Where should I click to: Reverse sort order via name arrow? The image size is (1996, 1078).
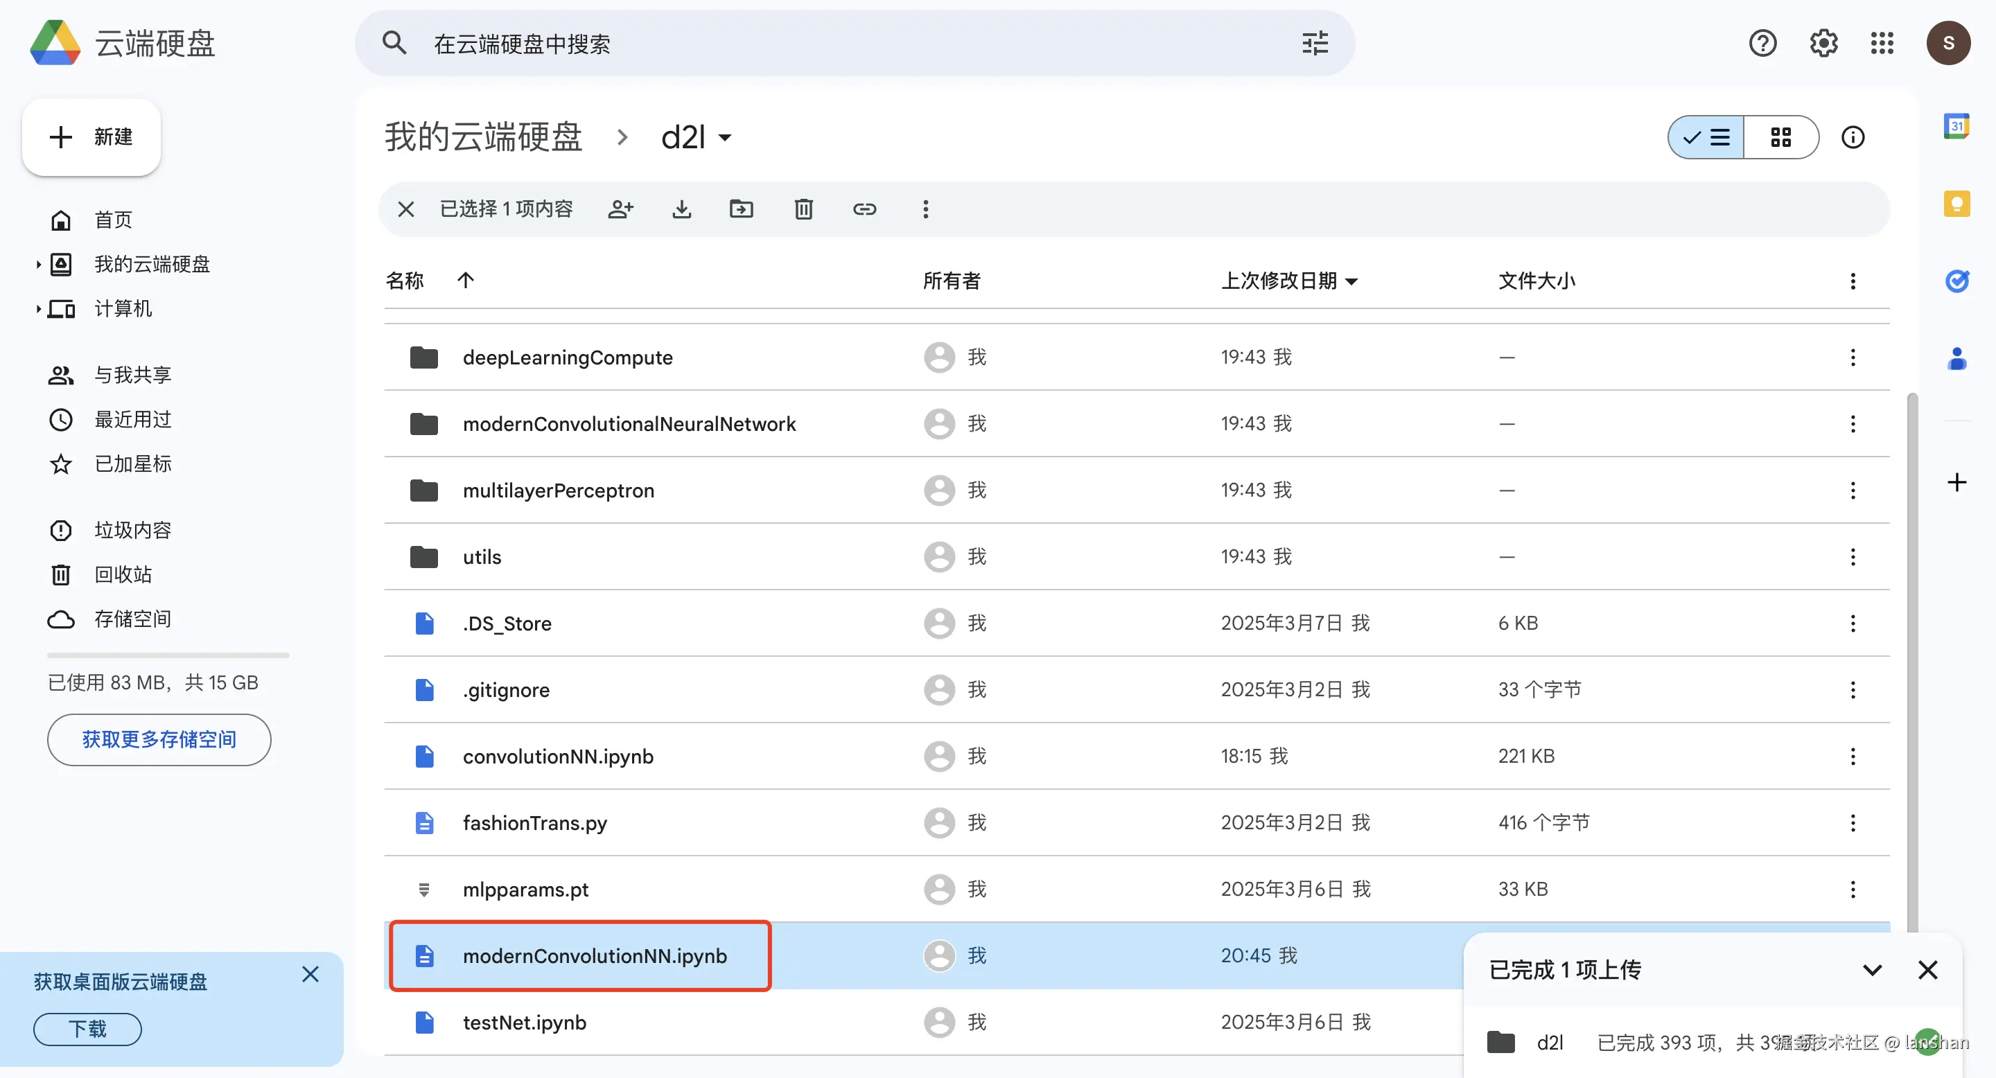click(x=466, y=281)
